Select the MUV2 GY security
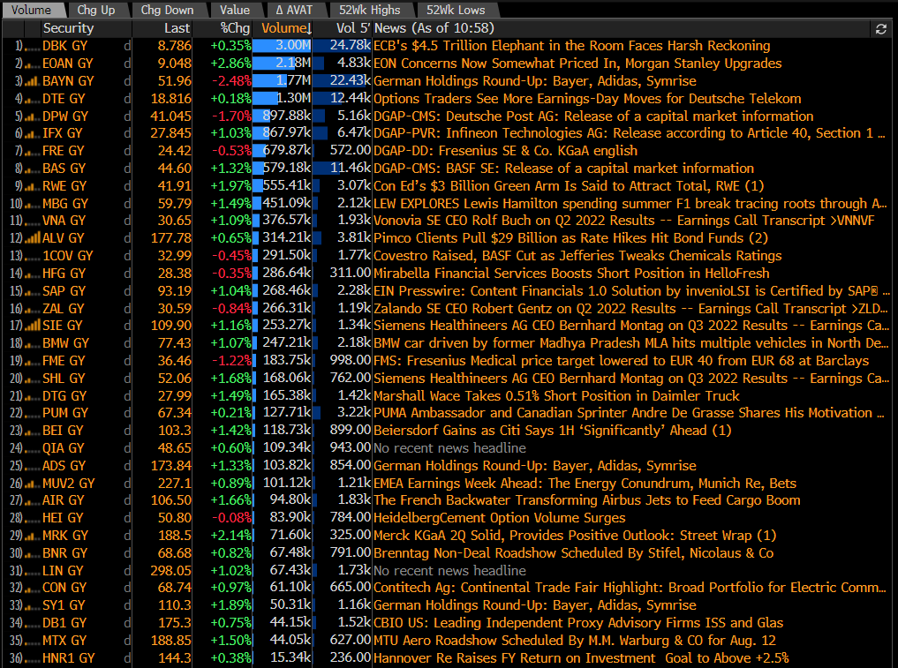The height and width of the screenshot is (668, 898). pyautogui.click(x=68, y=484)
